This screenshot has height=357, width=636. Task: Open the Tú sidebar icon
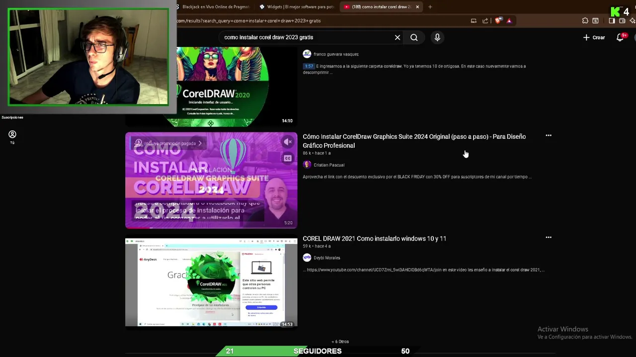click(12, 137)
